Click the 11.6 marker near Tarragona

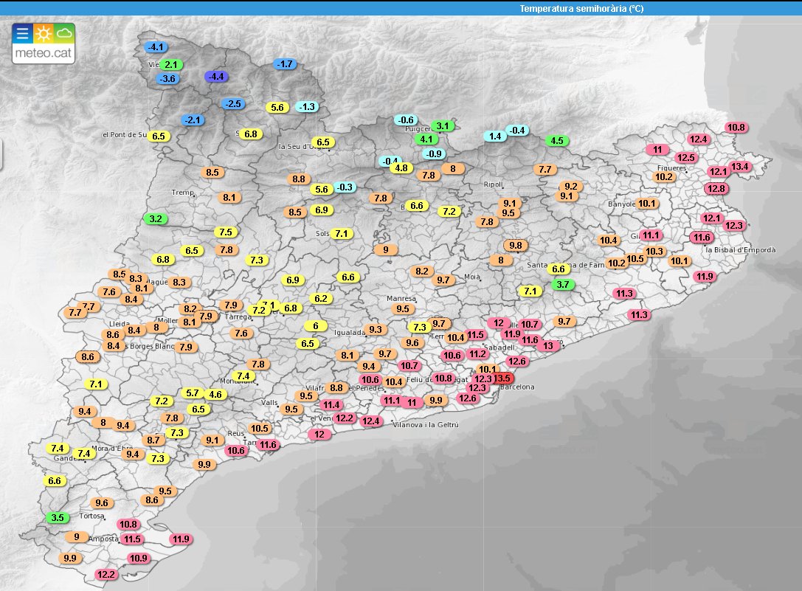coord(268,445)
